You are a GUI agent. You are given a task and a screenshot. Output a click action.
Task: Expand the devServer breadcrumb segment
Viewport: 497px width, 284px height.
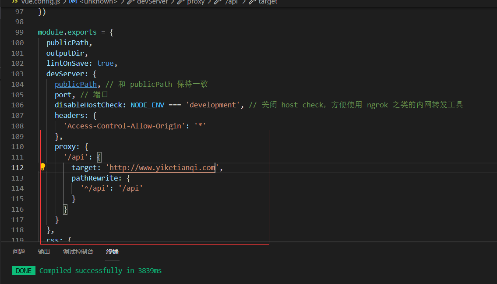click(x=151, y=2)
